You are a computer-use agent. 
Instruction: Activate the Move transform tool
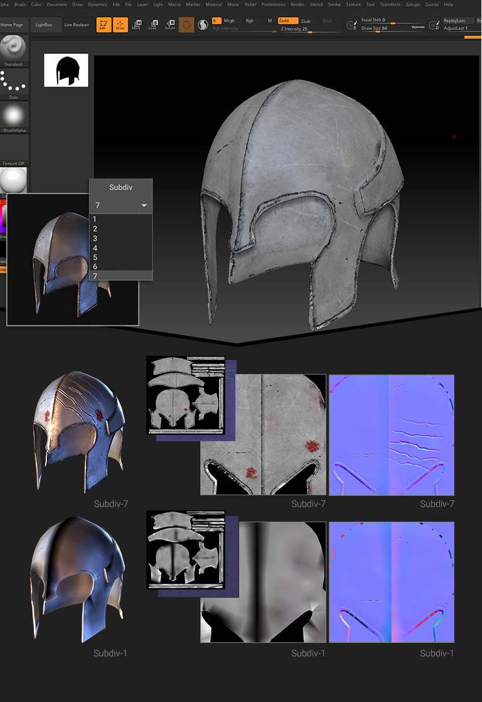pos(136,25)
